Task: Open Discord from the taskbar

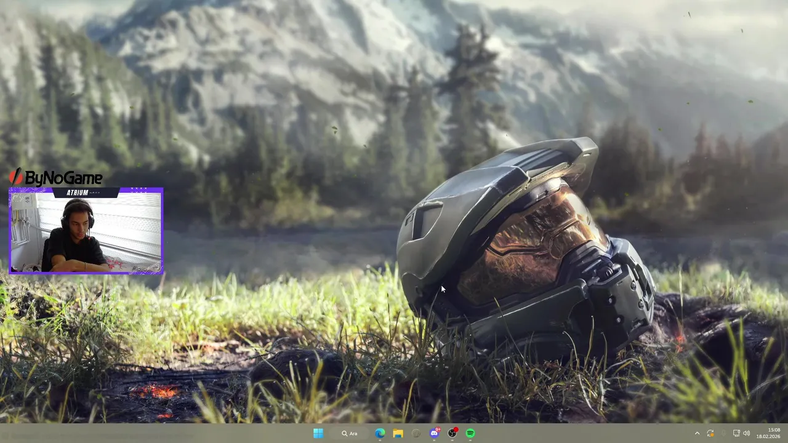Action: pos(435,433)
